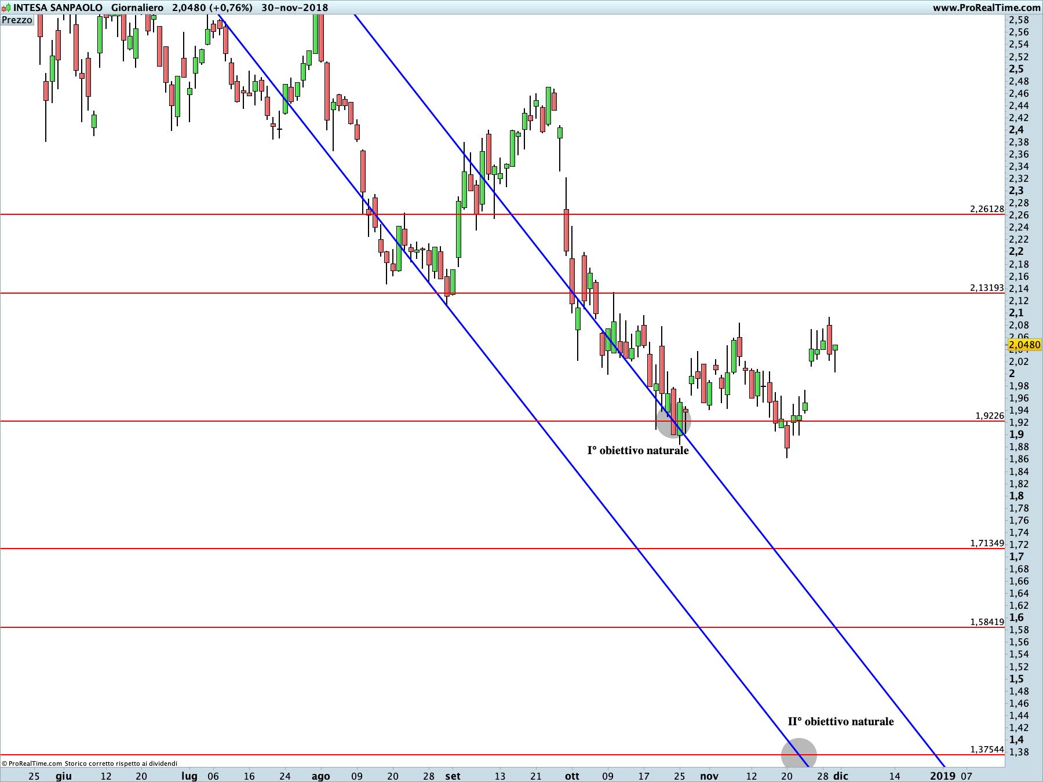1043x782 pixels.
Task: Click the yellow 2,0480 current price tag
Action: [x=1024, y=345]
